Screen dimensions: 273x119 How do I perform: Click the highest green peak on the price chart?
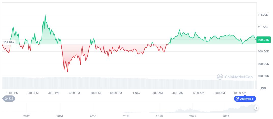tap(45, 15)
